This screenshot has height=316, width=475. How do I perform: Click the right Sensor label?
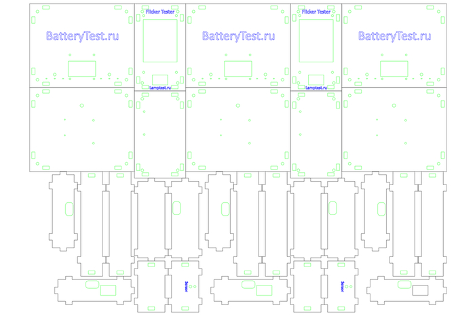(342, 287)
